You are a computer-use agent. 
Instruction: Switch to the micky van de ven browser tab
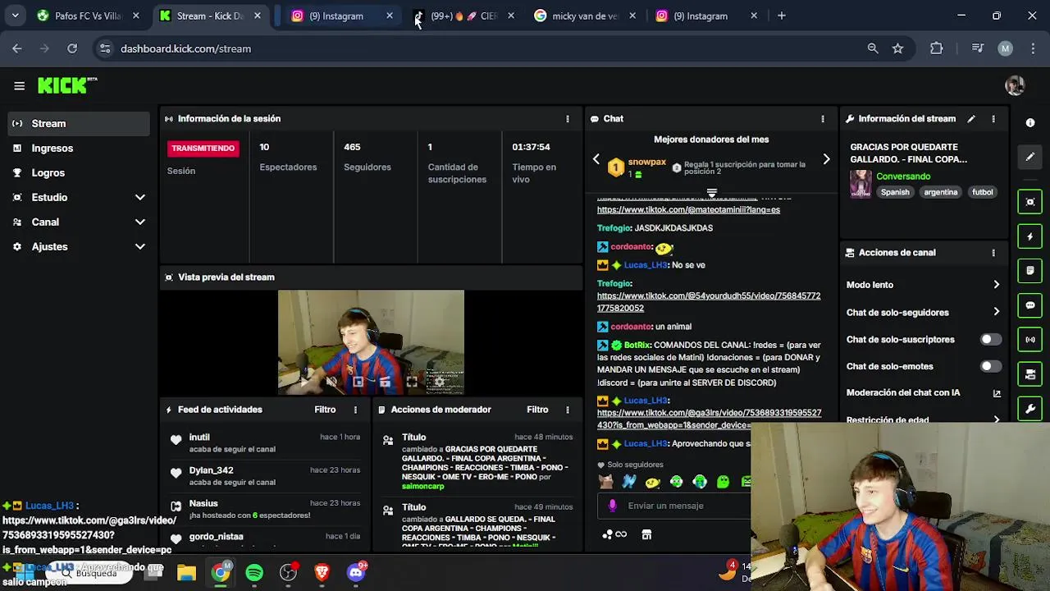(x=584, y=16)
